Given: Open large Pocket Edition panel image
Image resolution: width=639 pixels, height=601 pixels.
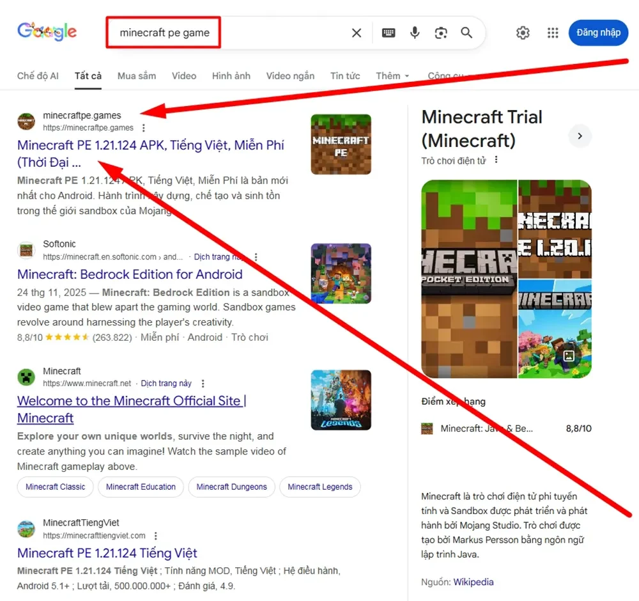Looking at the screenshot, I should click(469, 279).
